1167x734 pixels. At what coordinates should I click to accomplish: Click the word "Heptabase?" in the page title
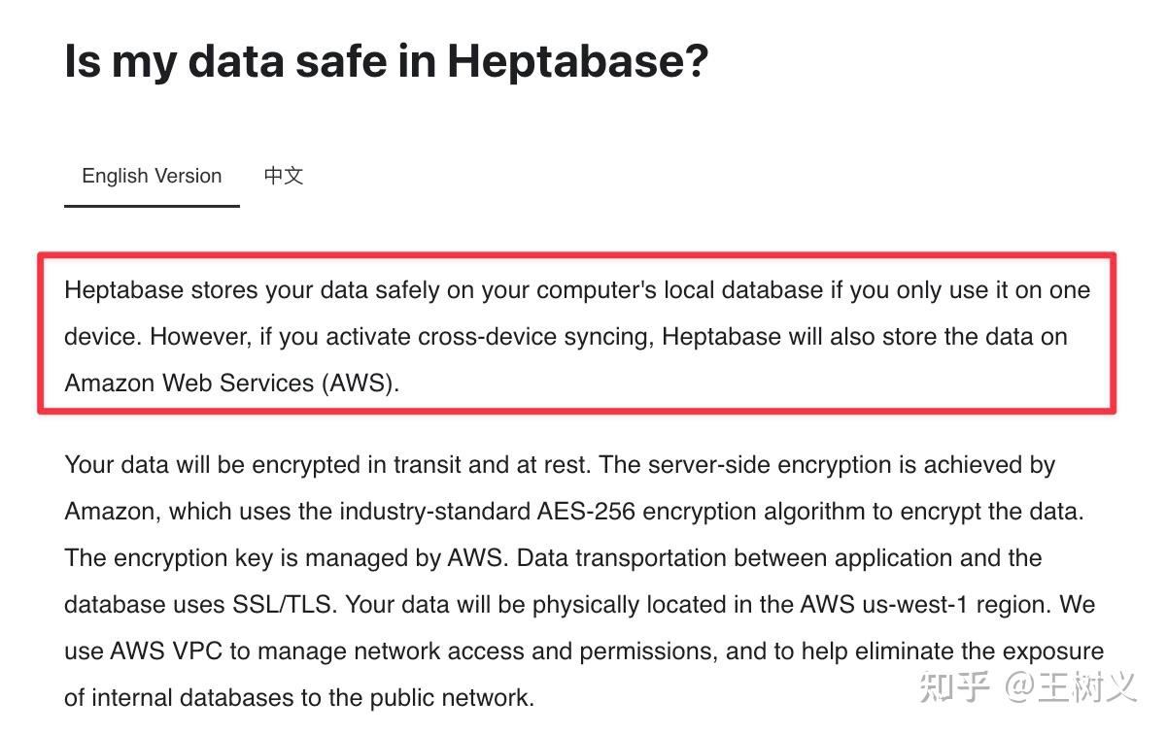pos(578,61)
